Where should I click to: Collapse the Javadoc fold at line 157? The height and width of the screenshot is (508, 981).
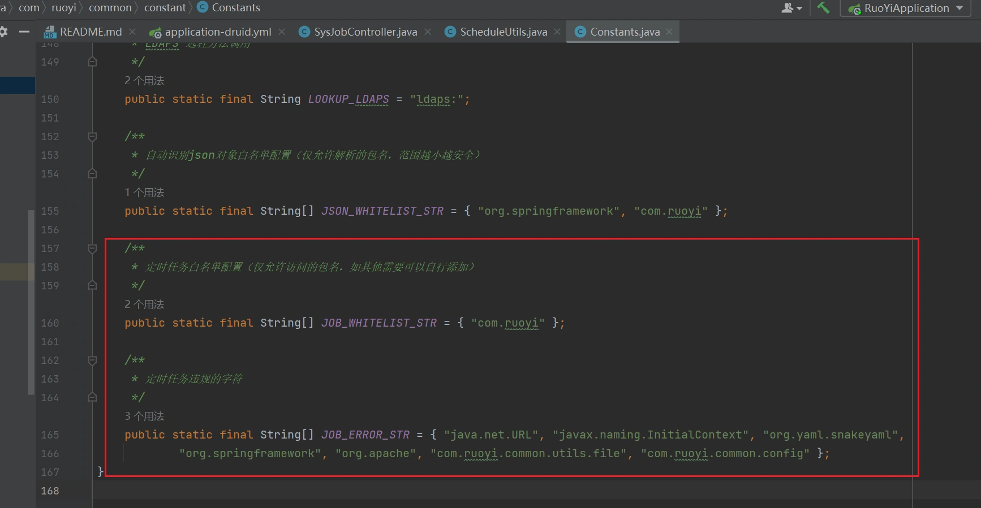(x=92, y=248)
